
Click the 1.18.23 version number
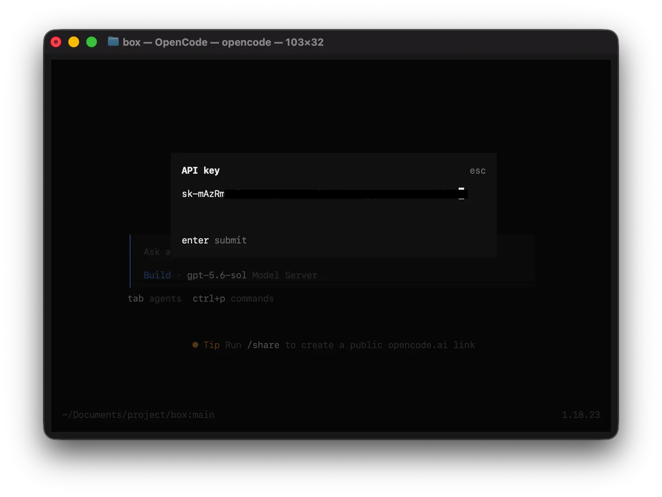tap(581, 415)
